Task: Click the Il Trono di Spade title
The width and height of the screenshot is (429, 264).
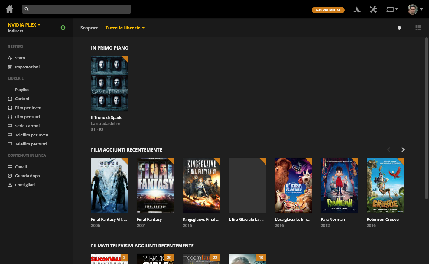Action: coord(107,117)
